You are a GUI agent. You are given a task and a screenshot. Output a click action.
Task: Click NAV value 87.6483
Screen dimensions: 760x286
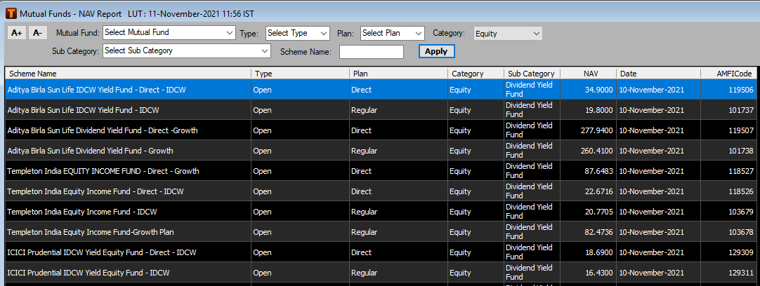pyautogui.click(x=598, y=171)
